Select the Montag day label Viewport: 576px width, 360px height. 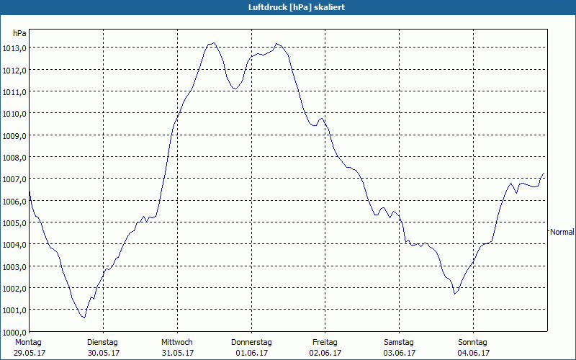click(28, 343)
